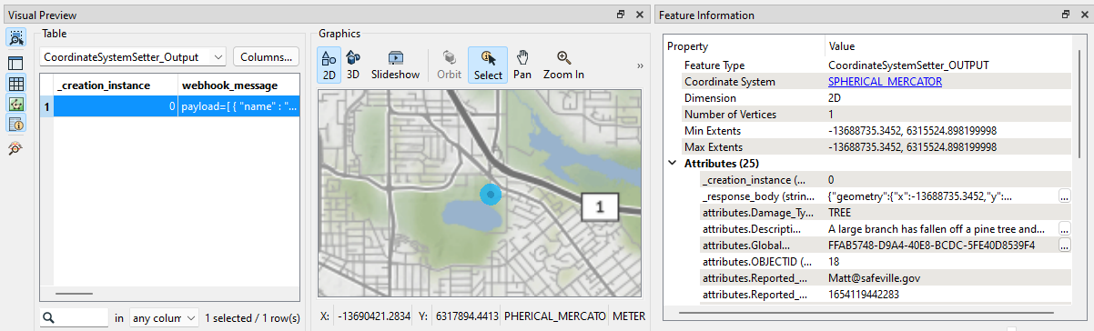Show more graphics toolbar options chevron
This screenshot has width=1094, height=331.
(640, 65)
